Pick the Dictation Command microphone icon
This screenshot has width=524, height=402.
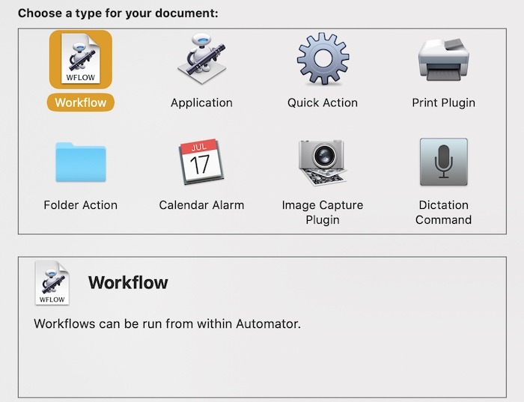[444, 162]
